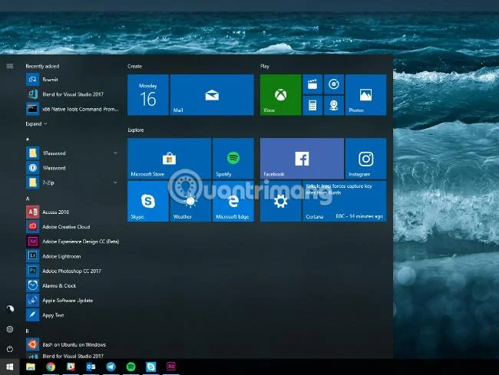This screenshot has height=375, width=499.
Task: Launch the Spotify tile
Action: point(233,159)
